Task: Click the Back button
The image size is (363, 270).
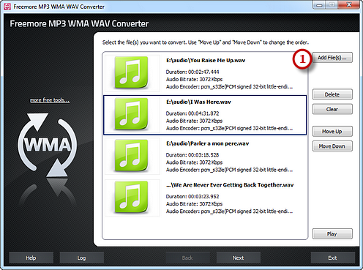Action: tap(187, 258)
